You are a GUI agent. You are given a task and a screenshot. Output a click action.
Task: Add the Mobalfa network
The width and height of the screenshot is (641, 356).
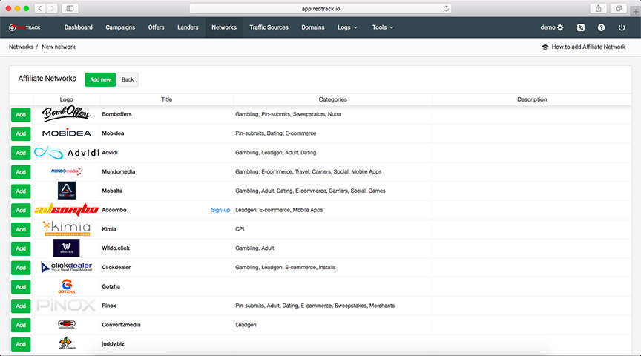pos(21,191)
